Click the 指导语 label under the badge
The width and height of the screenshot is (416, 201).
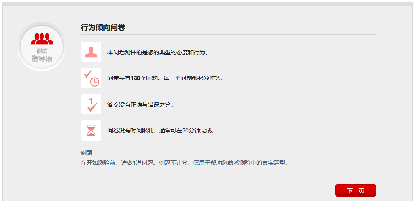42,59
